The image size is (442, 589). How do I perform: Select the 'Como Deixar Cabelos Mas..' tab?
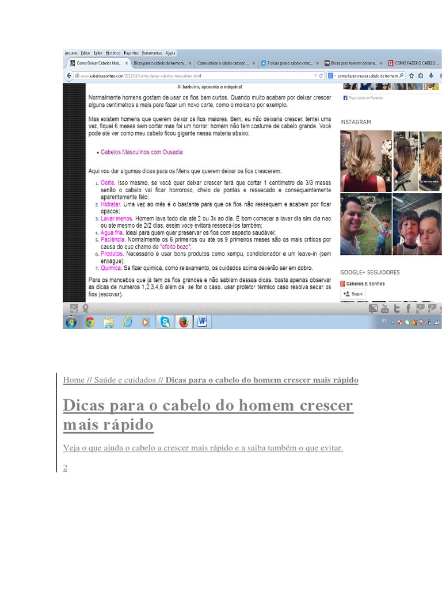[x=98, y=63]
